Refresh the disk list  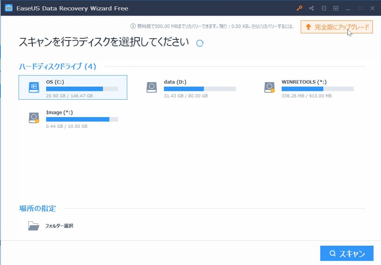[x=200, y=43]
